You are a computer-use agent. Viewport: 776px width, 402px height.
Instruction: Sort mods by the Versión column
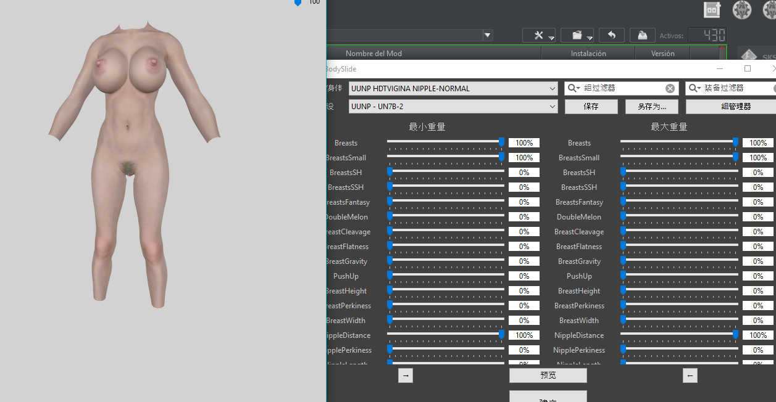click(x=662, y=54)
